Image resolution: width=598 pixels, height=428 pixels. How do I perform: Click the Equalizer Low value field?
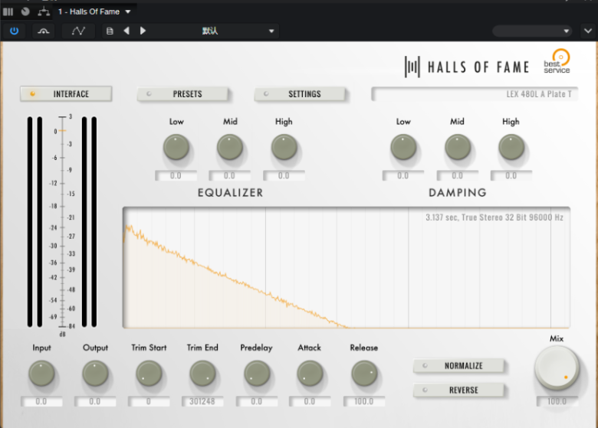(176, 175)
